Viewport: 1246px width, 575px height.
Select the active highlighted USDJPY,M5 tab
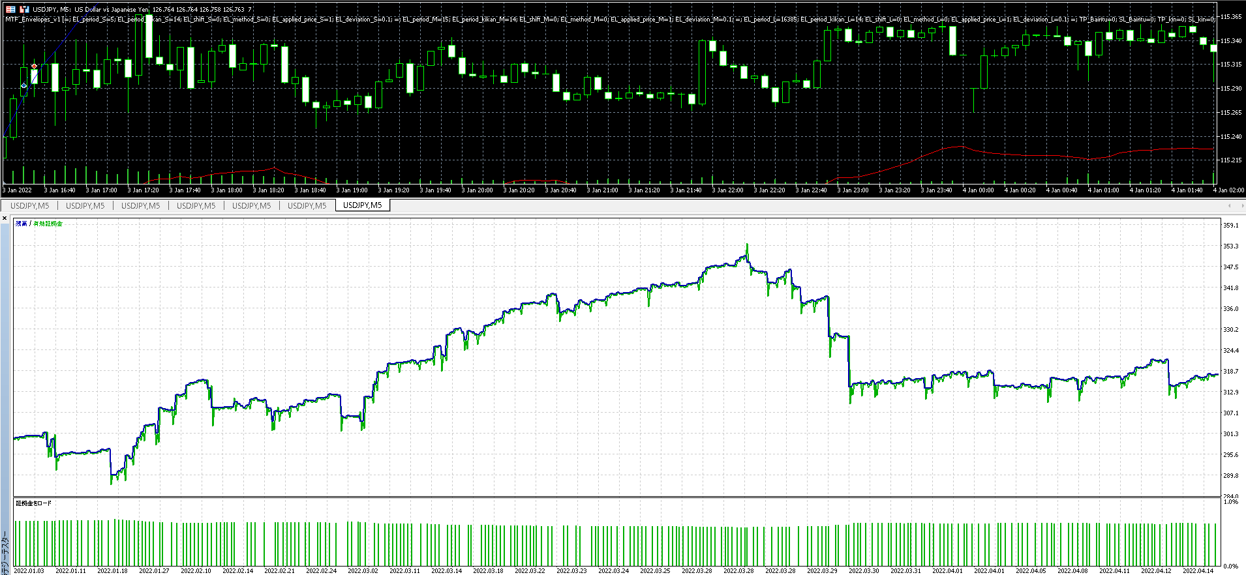click(363, 205)
